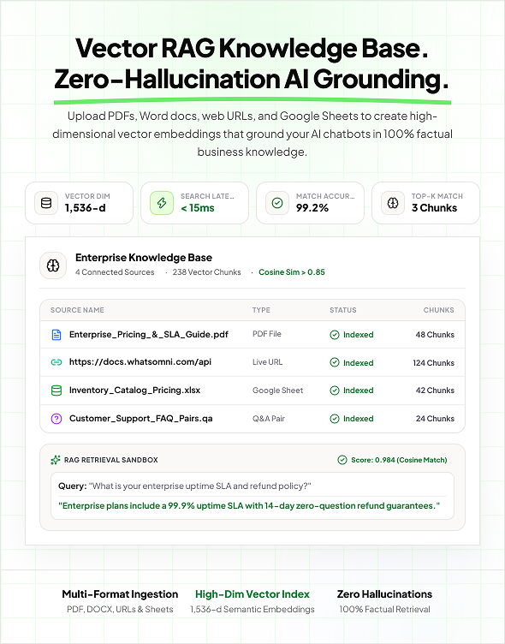Click the STATUS column header
The image size is (505, 644).
tap(343, 310)
